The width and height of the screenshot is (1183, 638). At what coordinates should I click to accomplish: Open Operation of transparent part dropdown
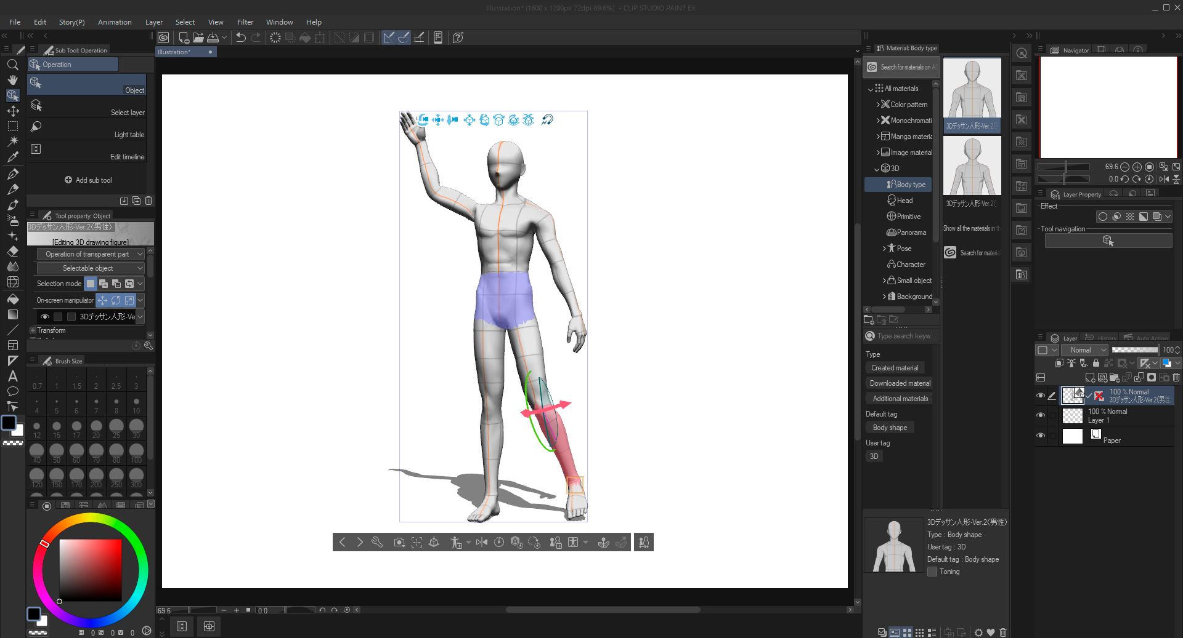tap(91, 254)
